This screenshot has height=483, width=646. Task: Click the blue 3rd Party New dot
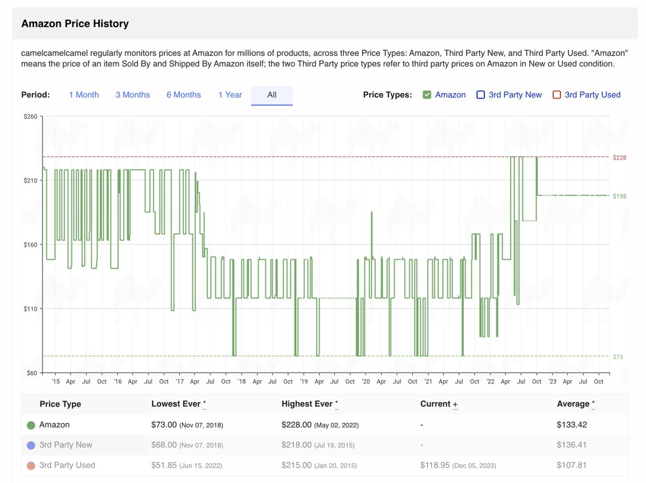(x=31, y=445)
